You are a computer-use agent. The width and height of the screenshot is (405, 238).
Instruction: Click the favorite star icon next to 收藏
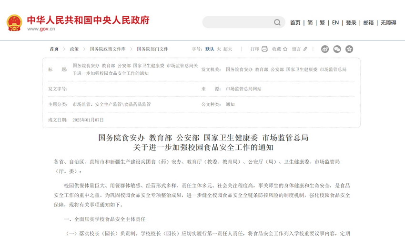pyautogui.click(x=285, y=49)
